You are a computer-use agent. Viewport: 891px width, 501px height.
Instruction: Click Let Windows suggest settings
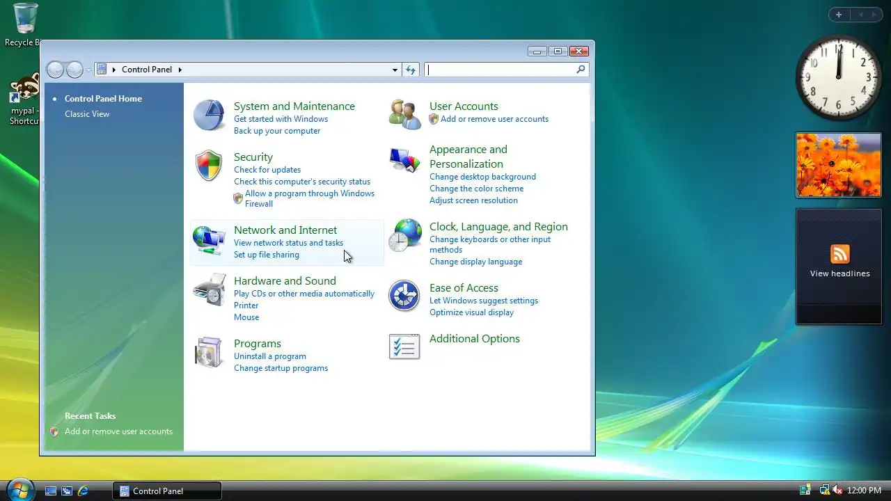tap(484, 301)
